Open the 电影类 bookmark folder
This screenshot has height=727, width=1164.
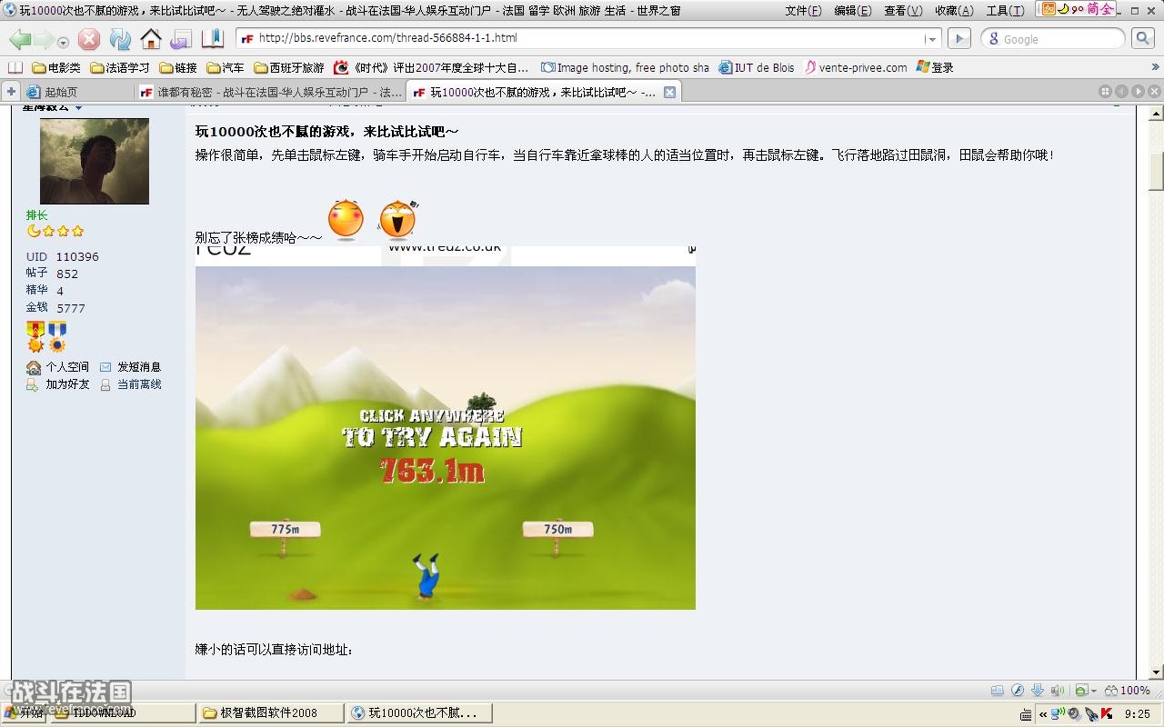pos(56,67)
